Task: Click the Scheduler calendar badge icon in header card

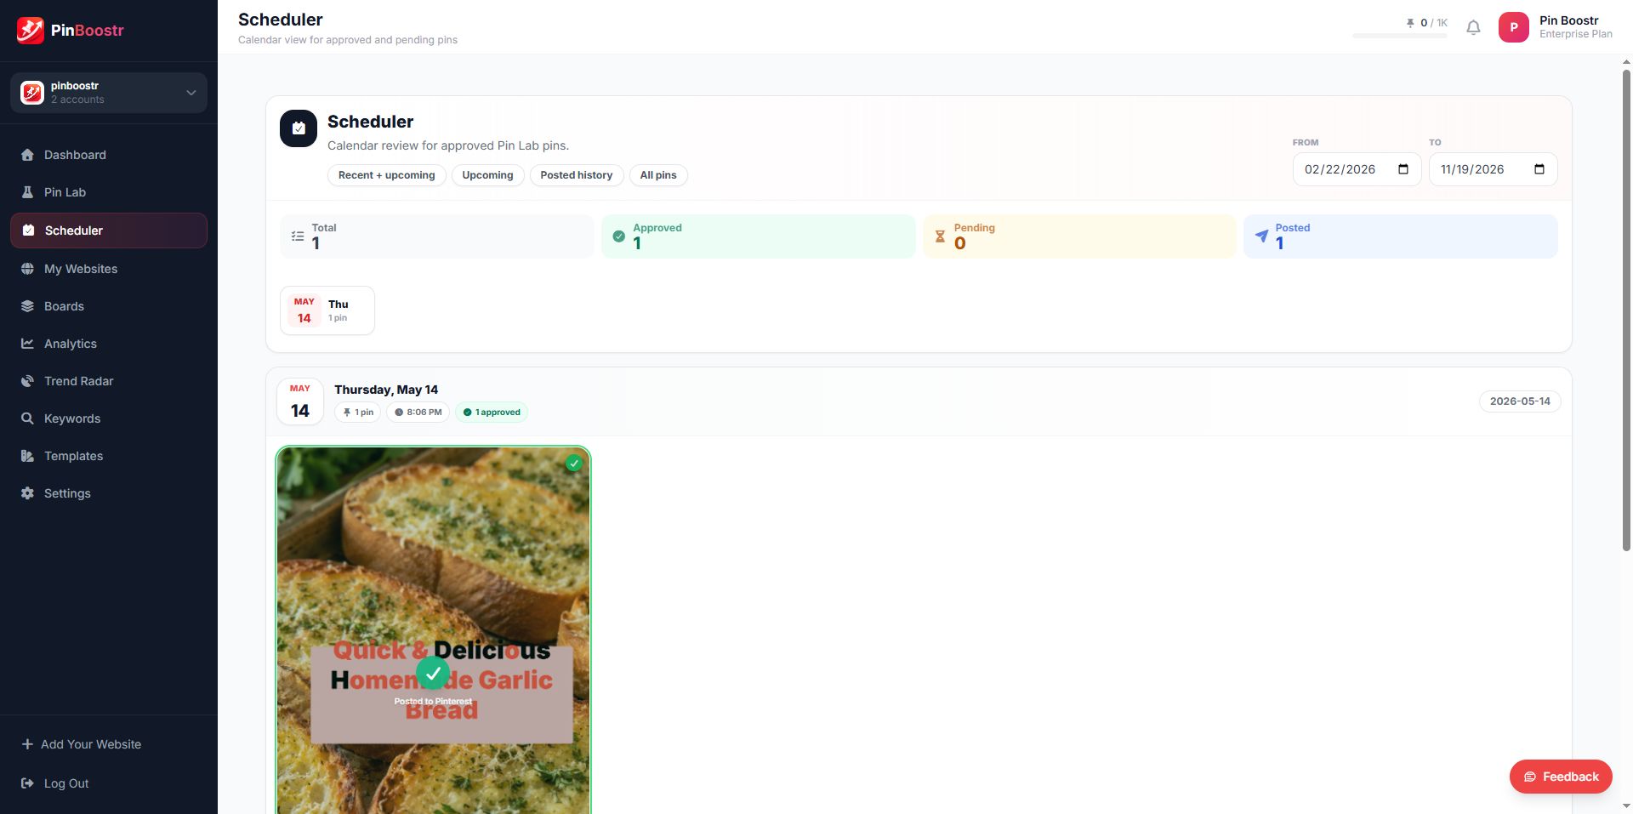Action: point(299,128)
